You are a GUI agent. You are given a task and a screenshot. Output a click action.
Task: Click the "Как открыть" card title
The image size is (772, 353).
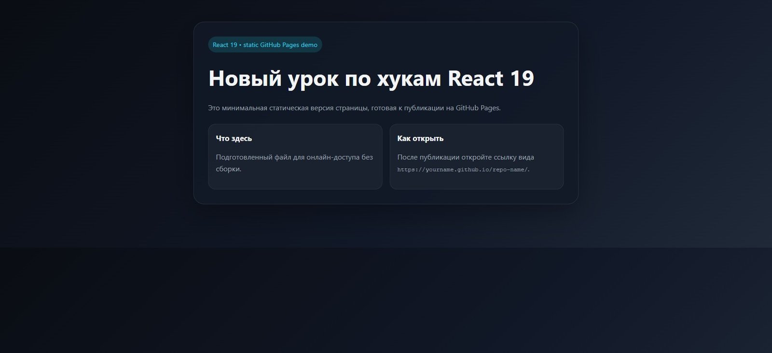pyautogui.click(x=420, y=138)
